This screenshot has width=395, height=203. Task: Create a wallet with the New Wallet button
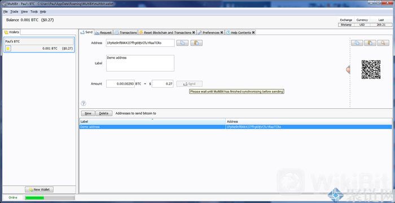[39, 189]
